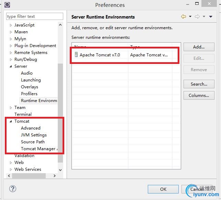221x200 pixels.
Task: Click the forward navigation arrow icon
Action: tap(197, 16)
